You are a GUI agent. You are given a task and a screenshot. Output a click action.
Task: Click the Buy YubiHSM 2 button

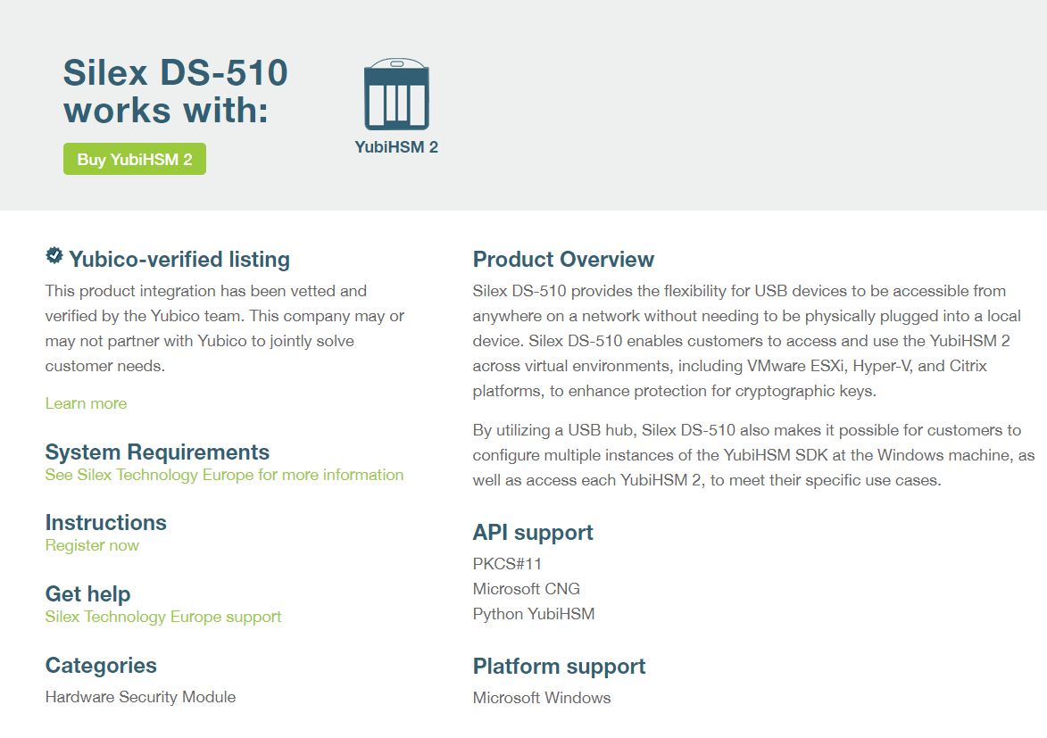(x=134, y=158)
